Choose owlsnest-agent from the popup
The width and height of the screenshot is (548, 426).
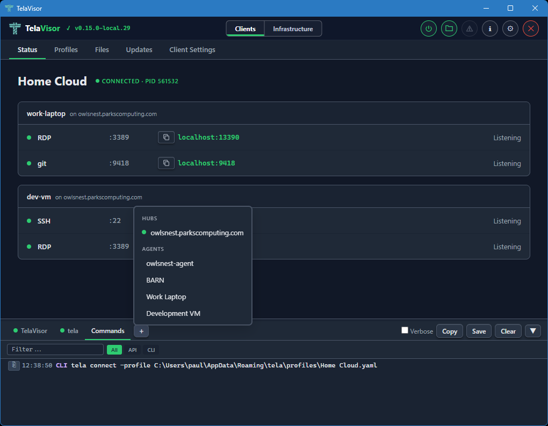coord(193,264)
